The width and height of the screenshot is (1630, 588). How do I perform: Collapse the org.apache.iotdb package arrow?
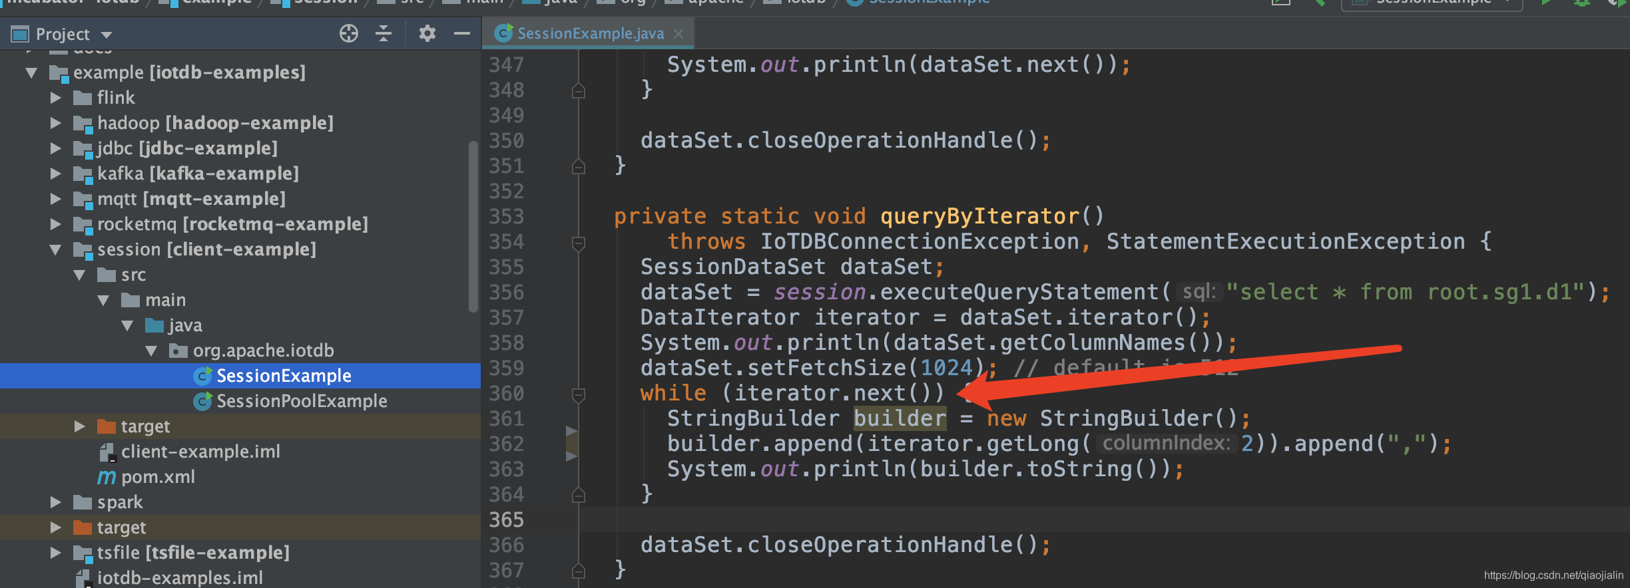pos(151,351)
